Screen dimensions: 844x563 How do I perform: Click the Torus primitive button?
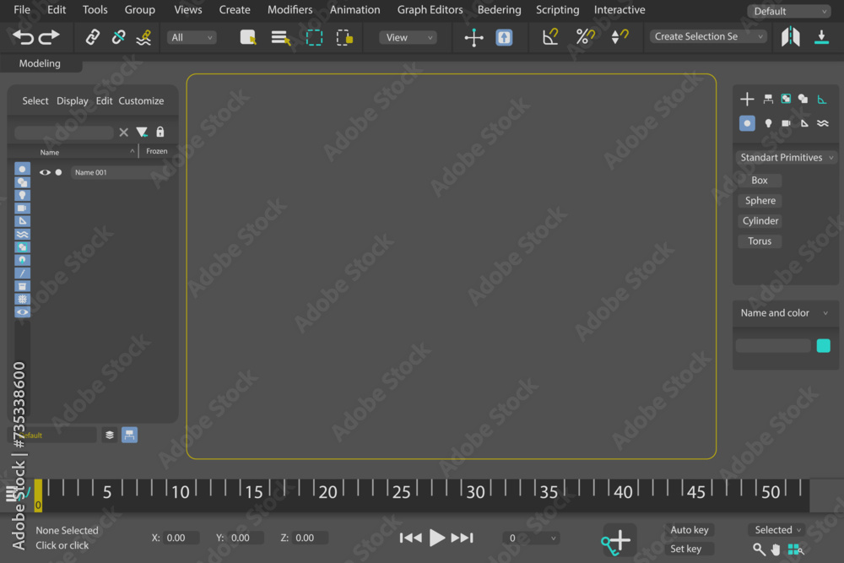[760, 241]
